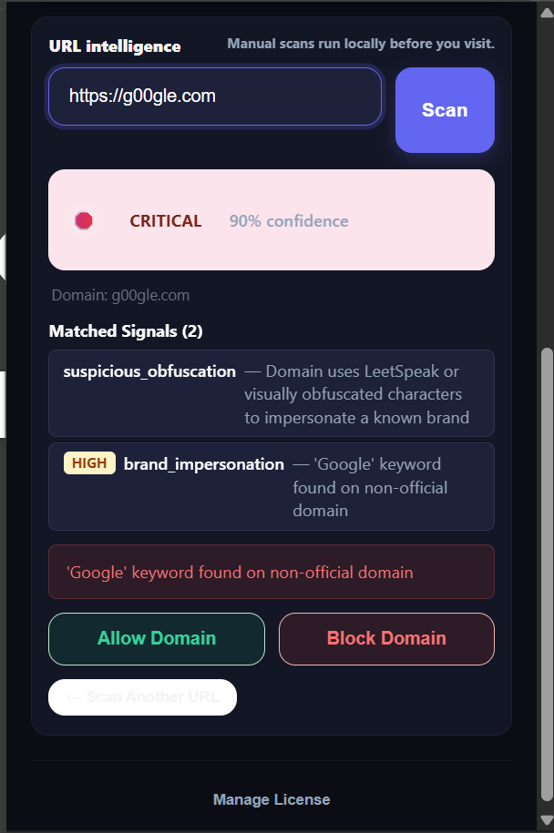Select the brand_impersonation signal row
This screenshot has height=833, width=554.
272,487
